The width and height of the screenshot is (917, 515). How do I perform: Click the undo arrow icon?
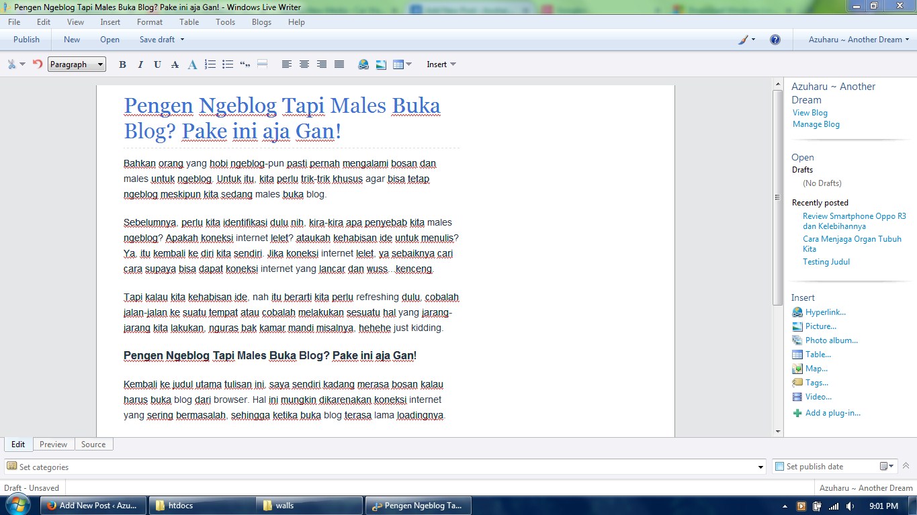click(x=38, y=64)
